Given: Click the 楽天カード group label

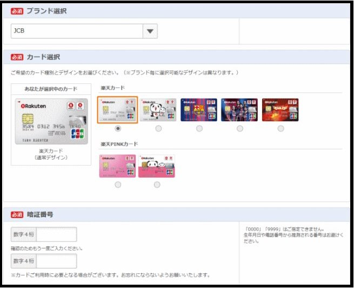Looking at the screenshot, I should (112, 88).
